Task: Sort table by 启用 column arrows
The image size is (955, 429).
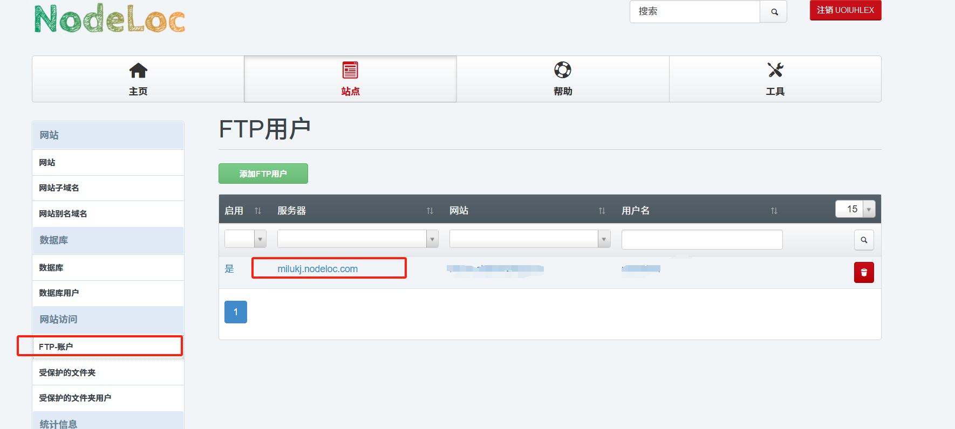Action: 258,211
